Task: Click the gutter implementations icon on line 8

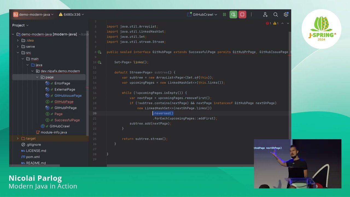Action: tap(100, 52)
